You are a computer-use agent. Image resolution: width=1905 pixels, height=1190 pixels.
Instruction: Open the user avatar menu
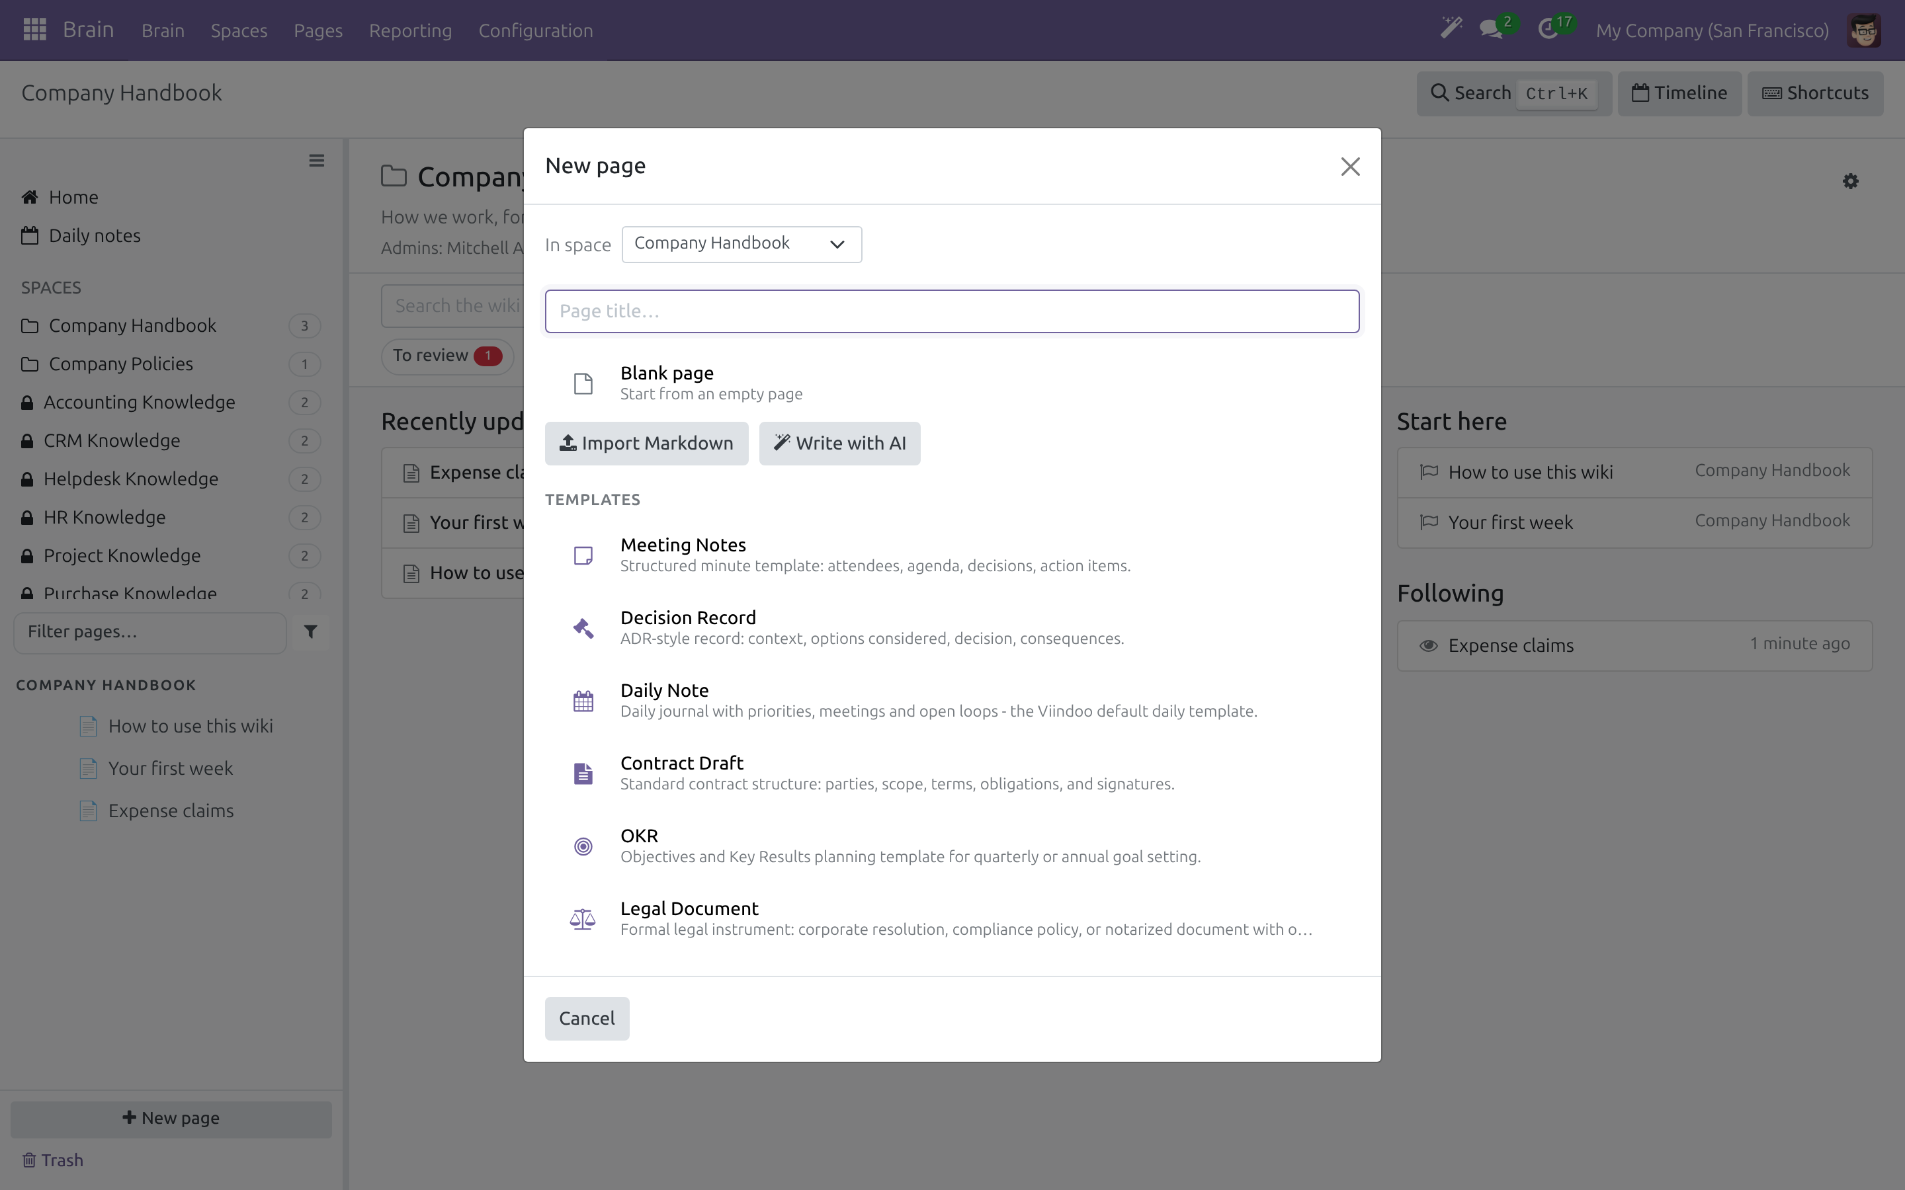pyautogui.click(x=1864, y=30)
